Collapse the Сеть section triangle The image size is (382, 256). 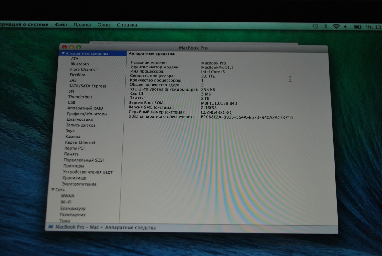click(53, 190)
